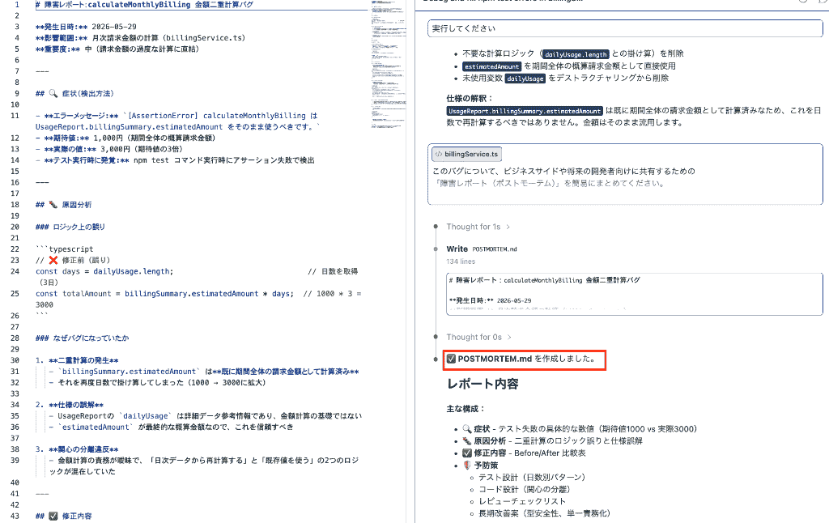Click the '### ロジック上の誤り' heading
The image size is (829, 523).
point(70,227)
